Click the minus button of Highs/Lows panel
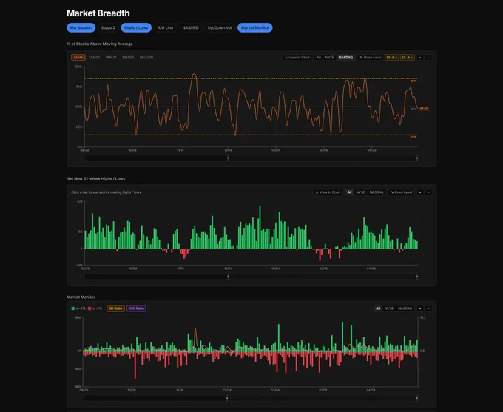Screen dimensions: 503x412 [x=428, y=192]
